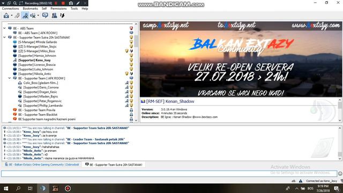
Task: Click red shield icon on ABS Team row
Action: [131, 28]
